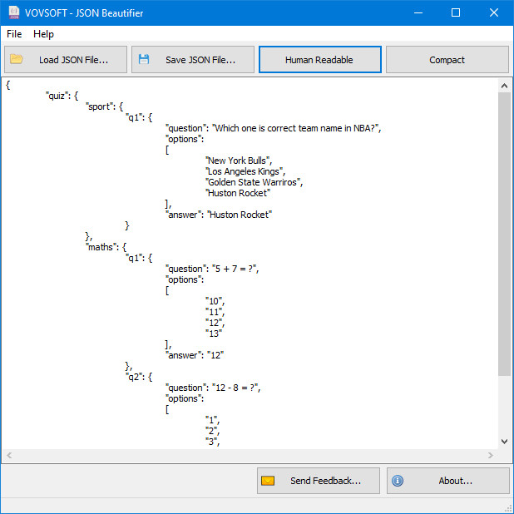Click the horizontal scrollbar right arrow
514x514 pixels.
pyautogui.click(x=491, y=455)
